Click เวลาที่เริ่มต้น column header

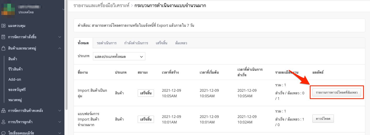pyautogui.click(x=209, y=72)
